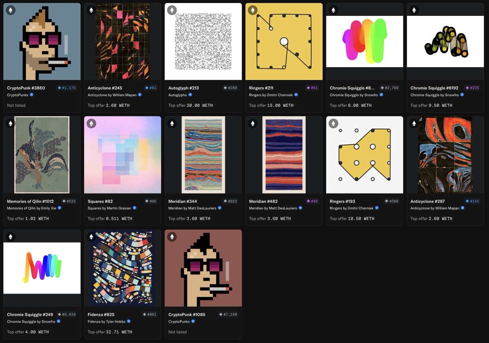Click the verified checkmark next to Autoglyphs
The height and width of the screenshot is (343, 489).
pos(190,95)
